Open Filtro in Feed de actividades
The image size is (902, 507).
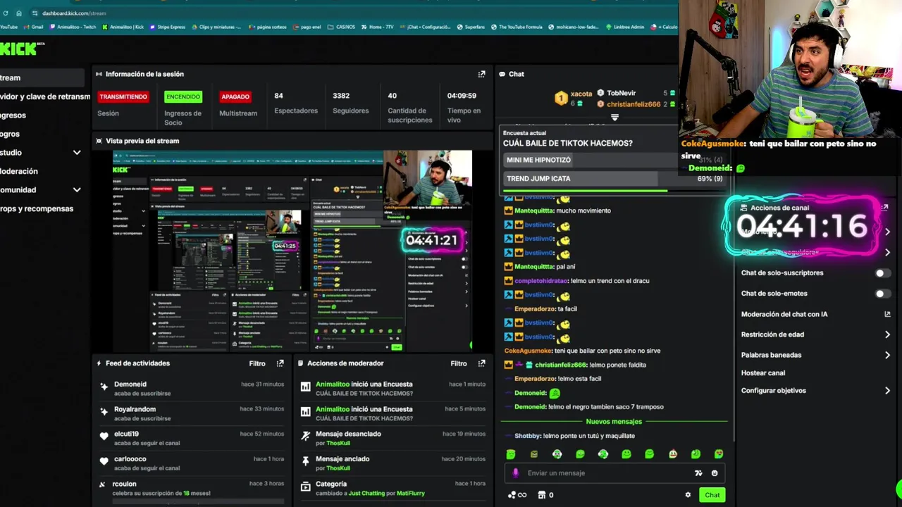pyautogui.click(x=257, y=363)
